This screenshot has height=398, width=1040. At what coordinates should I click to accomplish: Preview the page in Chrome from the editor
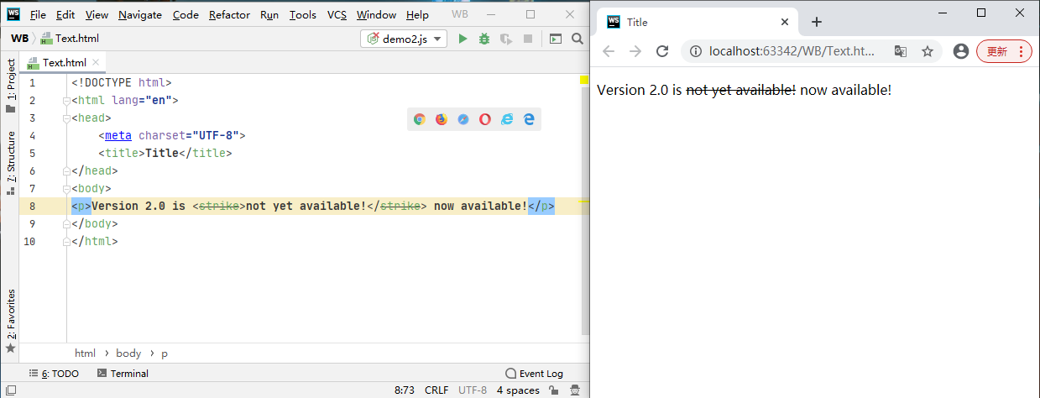coord(420,119)
